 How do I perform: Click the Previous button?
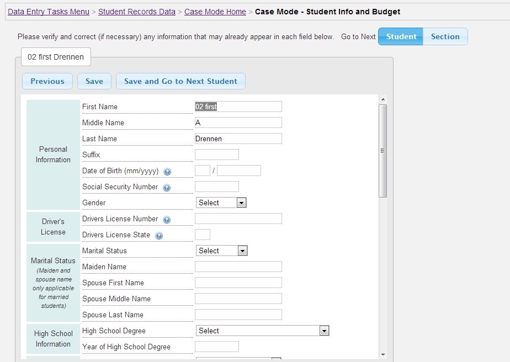tap(47, 81)
